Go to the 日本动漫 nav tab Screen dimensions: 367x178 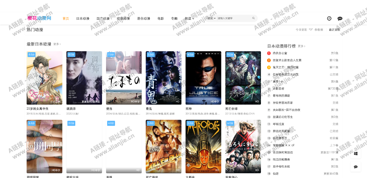pos(83,18)
